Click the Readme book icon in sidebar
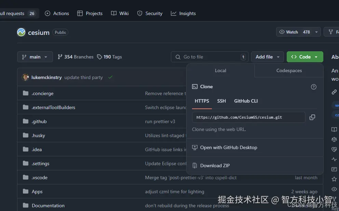The image size is (339, 211). tap(334, 129)
